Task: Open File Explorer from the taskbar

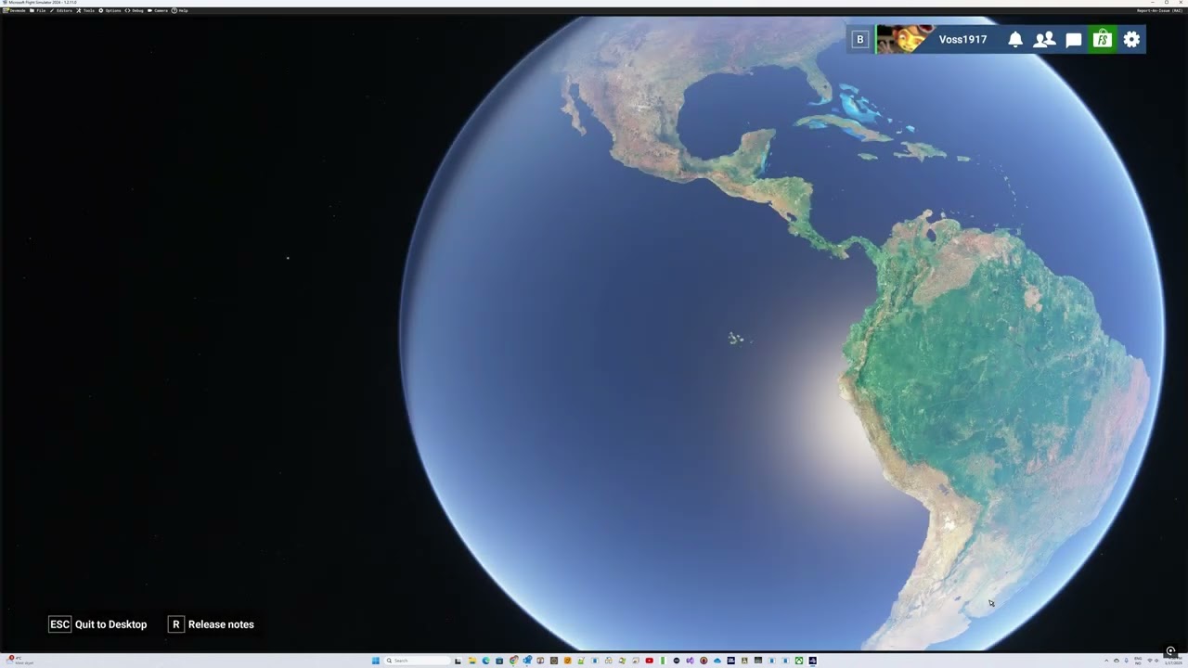Action: [x=471, y=661]
